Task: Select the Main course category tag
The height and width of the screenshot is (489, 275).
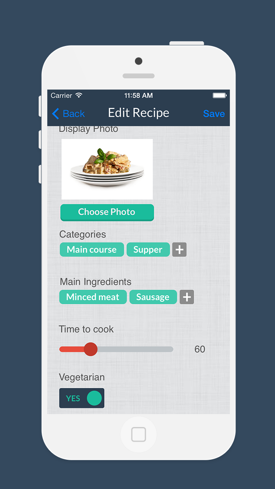Action: (x=92, y=250)
